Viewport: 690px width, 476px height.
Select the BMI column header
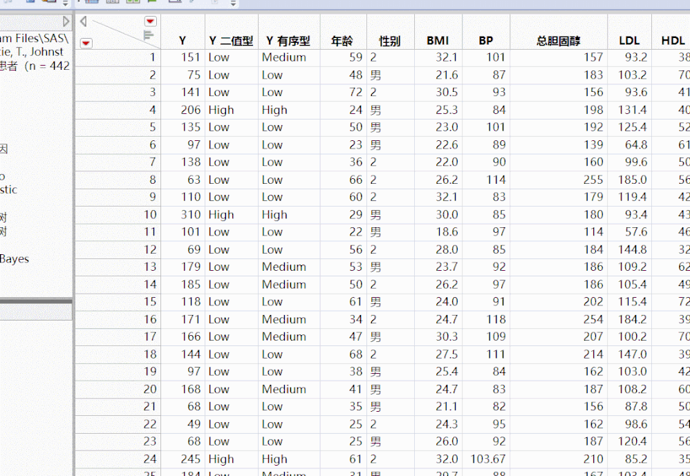pos(438,41)
